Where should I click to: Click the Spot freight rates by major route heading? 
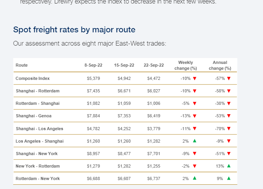point(74,30)
